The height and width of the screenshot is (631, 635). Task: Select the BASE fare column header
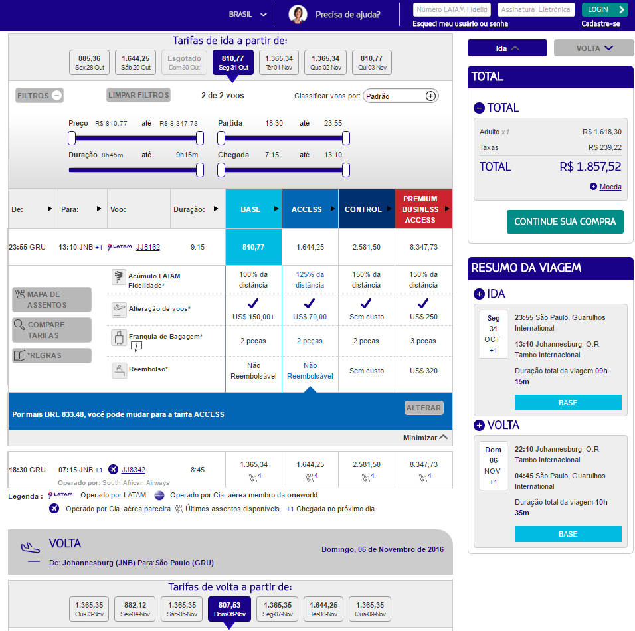254,209
